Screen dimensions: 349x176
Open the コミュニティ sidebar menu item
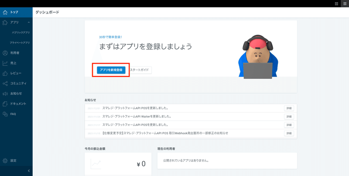pos(16,84)
